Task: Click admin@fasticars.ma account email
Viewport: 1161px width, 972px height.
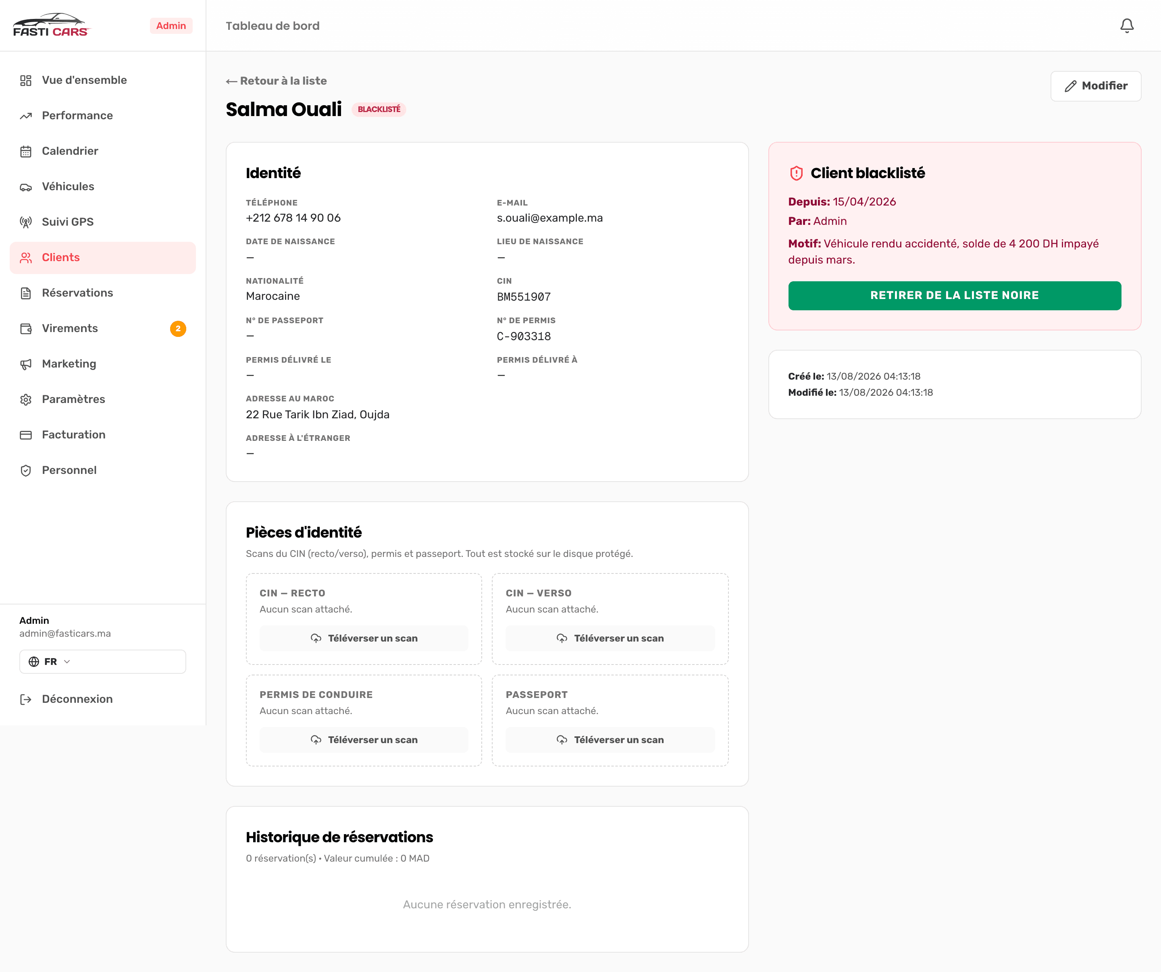Action: point(65,634)
